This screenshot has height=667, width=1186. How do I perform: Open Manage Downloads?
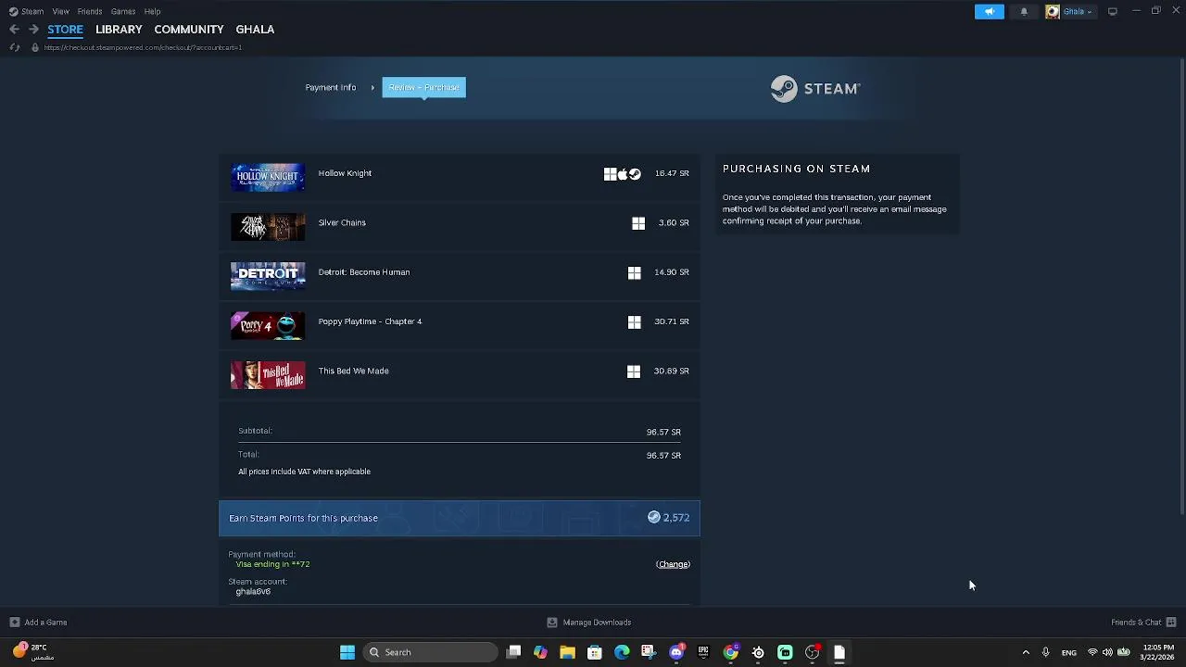click(x=589, y=623)
